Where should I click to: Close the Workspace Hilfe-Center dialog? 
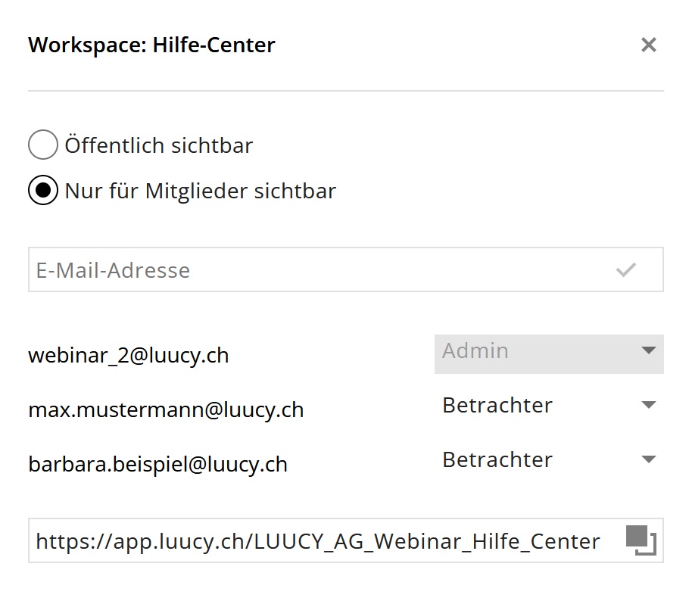click(x=648, y=45)
